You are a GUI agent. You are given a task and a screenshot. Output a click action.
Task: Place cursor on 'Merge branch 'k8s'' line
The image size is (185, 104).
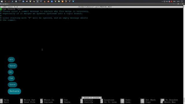pyautogui.click(x=12, y=9)
